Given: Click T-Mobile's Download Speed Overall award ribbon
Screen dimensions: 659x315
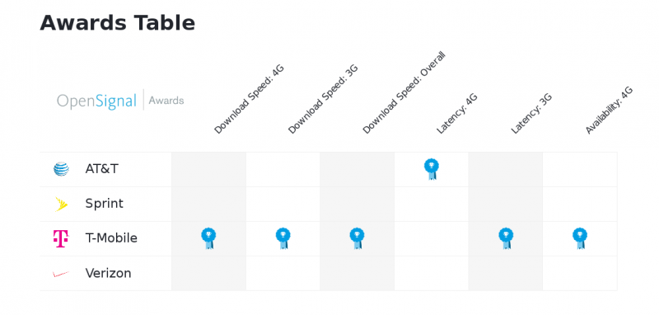Looking at the screenshot, I should tap(357, 238).
